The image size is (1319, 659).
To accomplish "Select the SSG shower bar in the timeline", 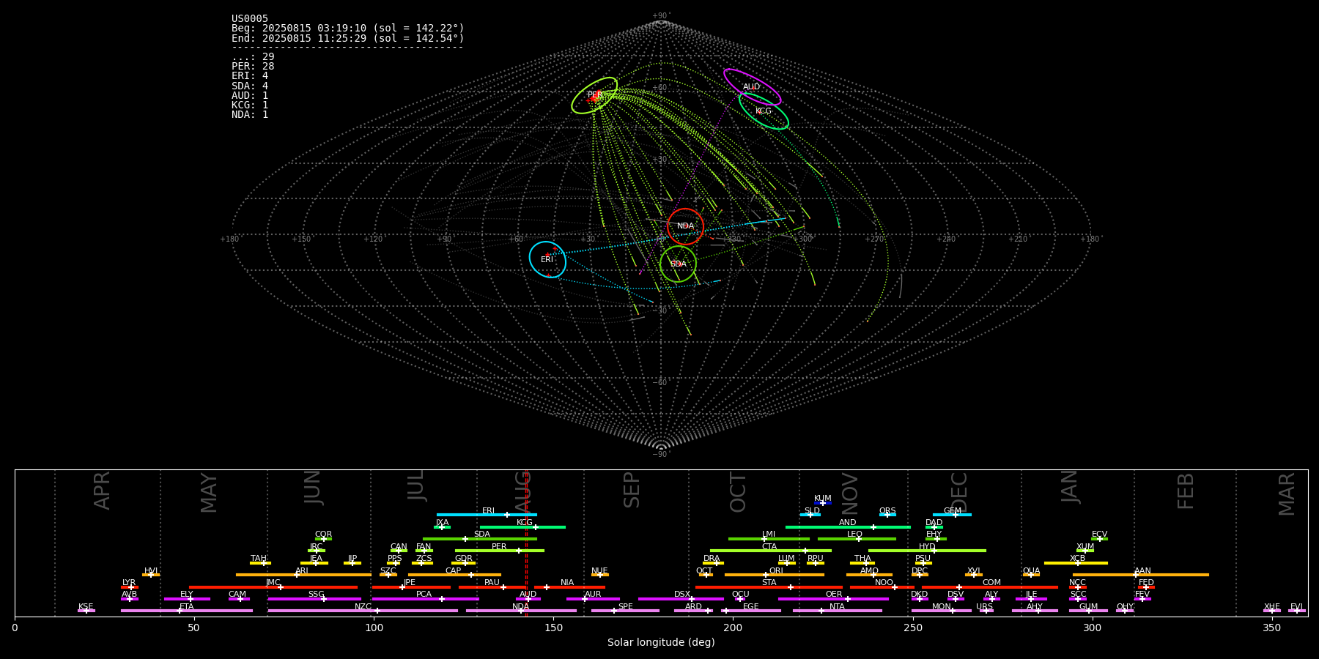I will tap(314, 599).
